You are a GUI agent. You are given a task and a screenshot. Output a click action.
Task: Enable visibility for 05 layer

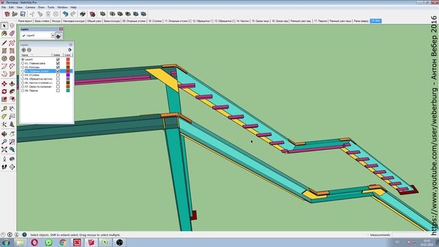click(58, 79)
